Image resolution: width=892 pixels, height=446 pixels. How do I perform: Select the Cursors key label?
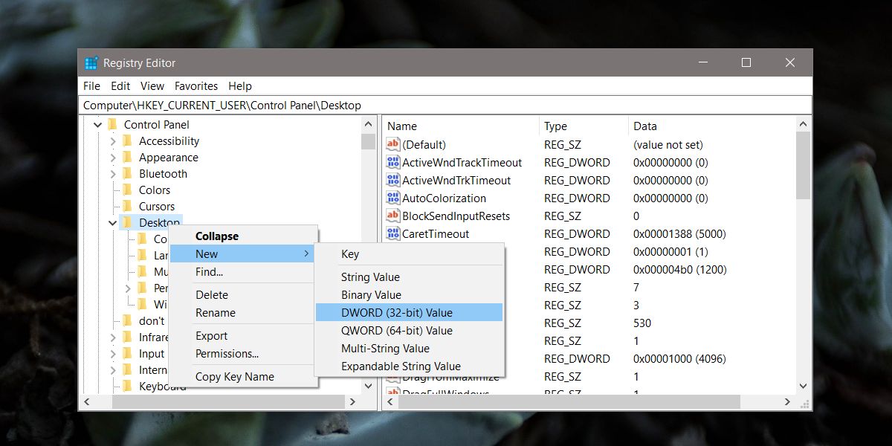tap(156, 206)
